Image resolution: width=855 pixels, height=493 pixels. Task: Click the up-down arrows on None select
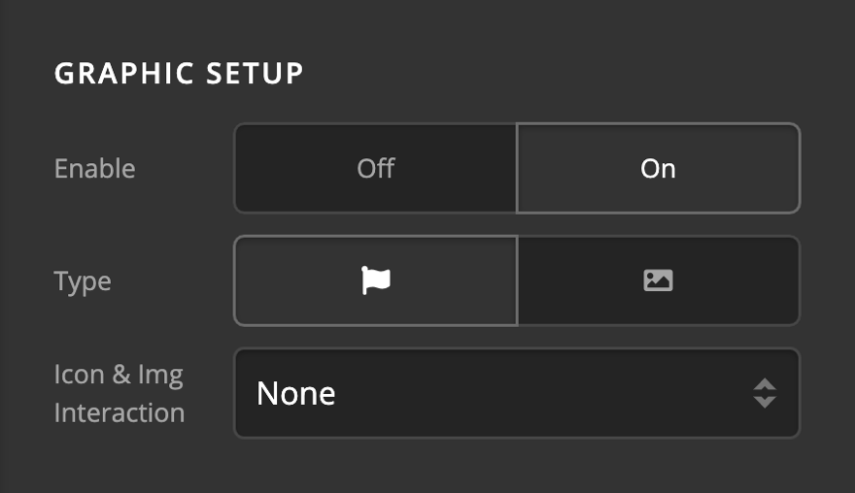pyautogui.click(x=765, y=393)
